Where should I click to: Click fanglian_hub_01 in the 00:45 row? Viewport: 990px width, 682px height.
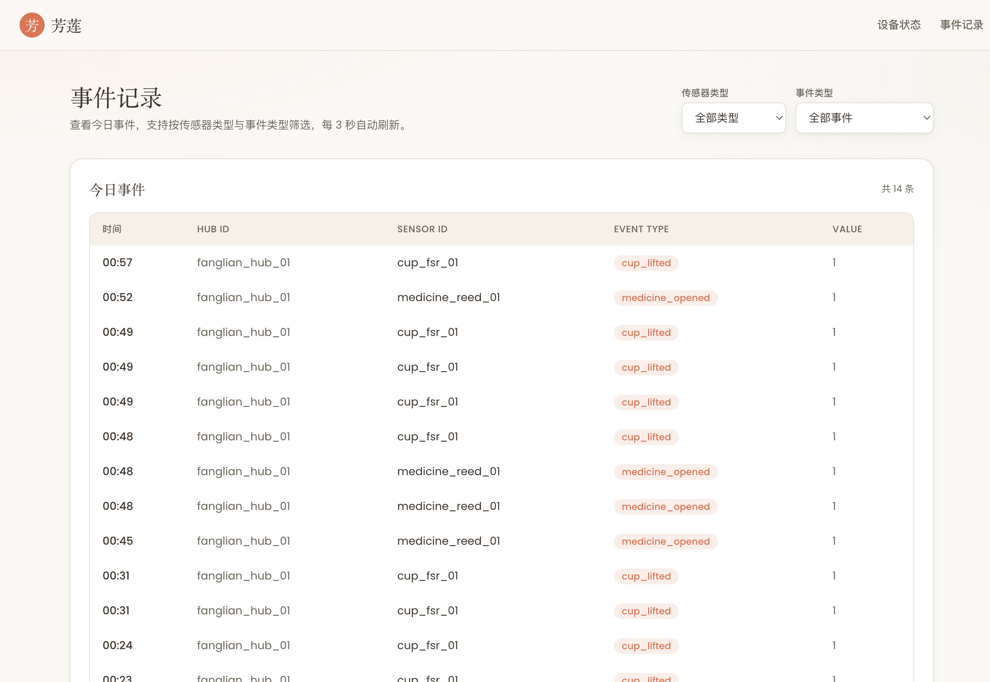[x=244, y=541]
